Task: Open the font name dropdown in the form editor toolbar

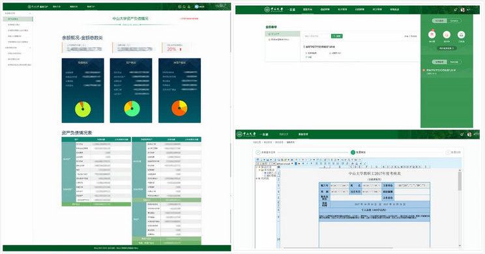Action: 285,163
